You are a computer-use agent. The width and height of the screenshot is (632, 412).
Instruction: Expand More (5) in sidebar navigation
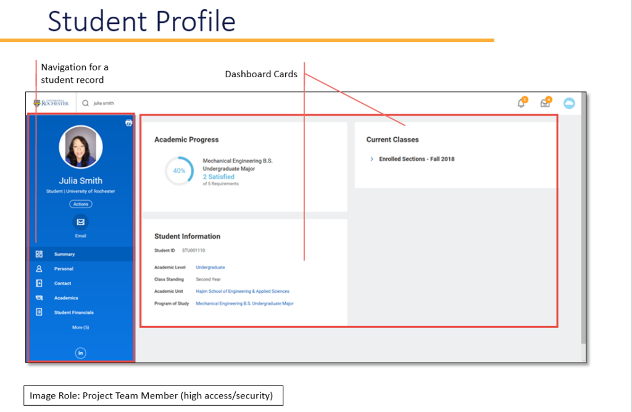point(80,327)
